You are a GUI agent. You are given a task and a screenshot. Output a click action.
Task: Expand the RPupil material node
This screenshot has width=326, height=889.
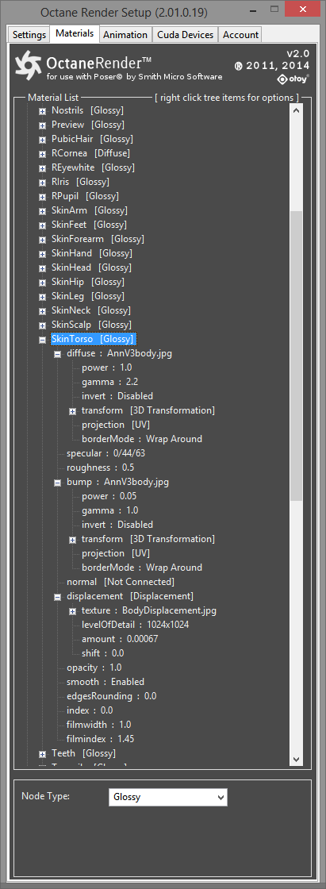coord(43,197)
